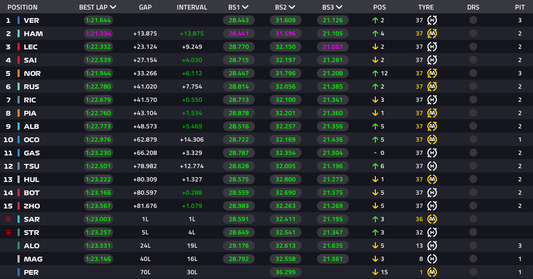This screenshot has width=533, height=279.
Task: Open the BEST LAP column dropdown
Action: pyautogui.click(x=113, y=7)
